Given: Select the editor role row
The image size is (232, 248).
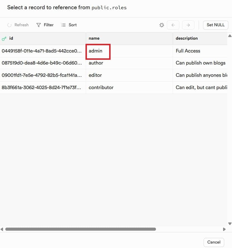Looking at the screenshot, I should pyautogui.click(x=114, y=75).
